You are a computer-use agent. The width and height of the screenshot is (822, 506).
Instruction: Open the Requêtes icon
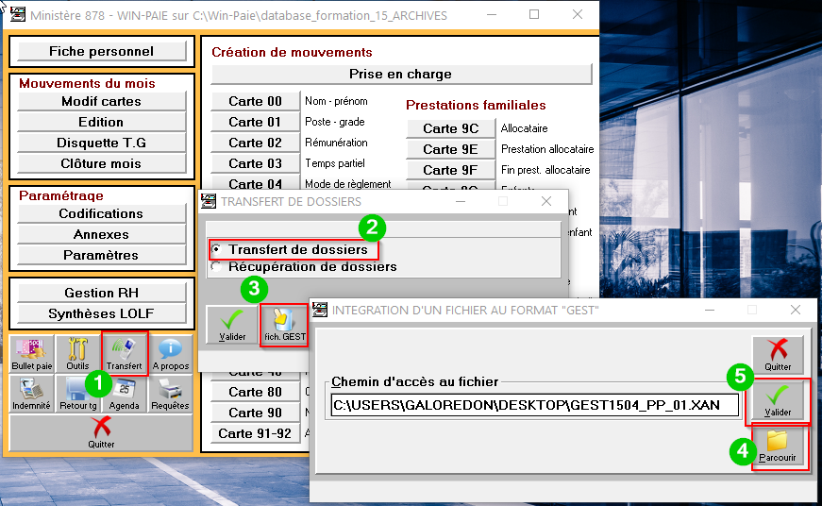click(x=170, y=394)
